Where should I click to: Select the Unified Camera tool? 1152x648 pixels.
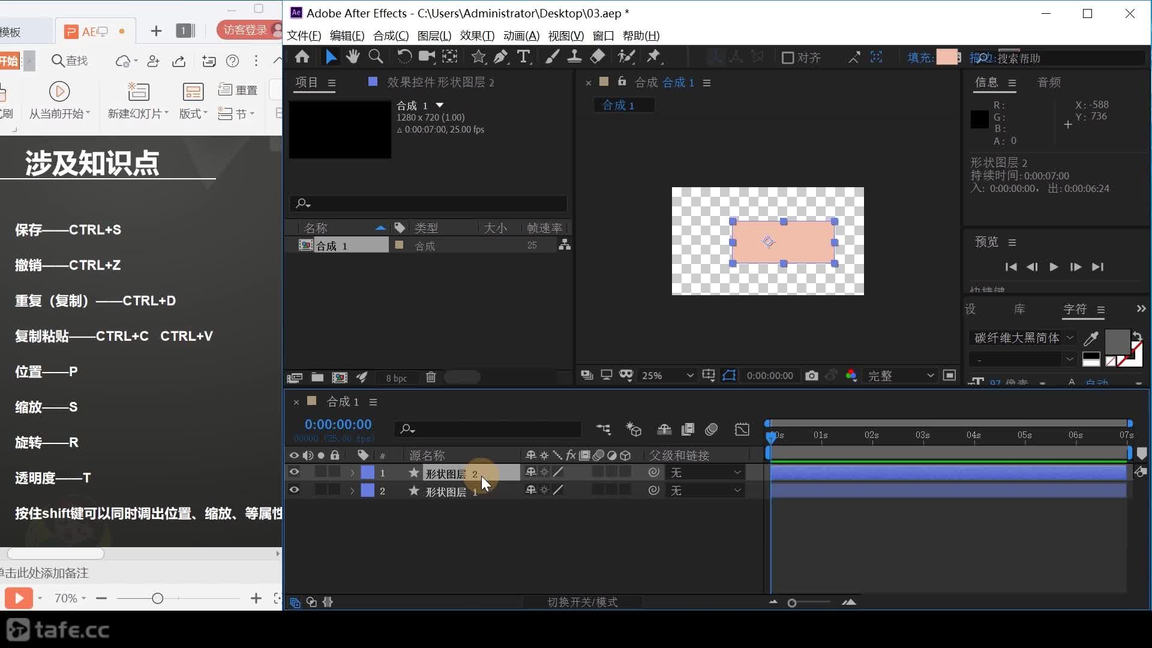[x=427, y=57]
